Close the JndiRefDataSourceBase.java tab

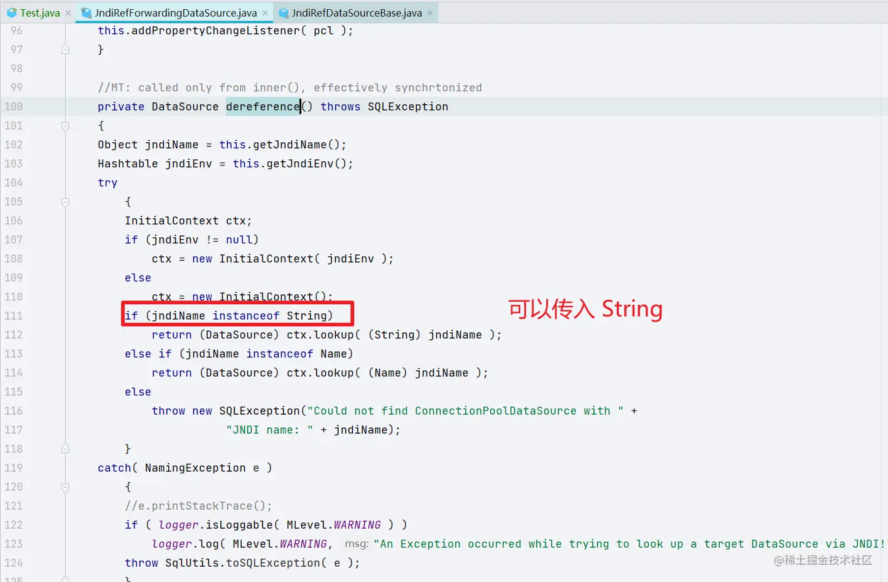[x=430, y=13]
